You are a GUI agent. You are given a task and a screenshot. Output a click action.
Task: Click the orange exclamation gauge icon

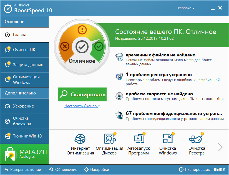82,30
